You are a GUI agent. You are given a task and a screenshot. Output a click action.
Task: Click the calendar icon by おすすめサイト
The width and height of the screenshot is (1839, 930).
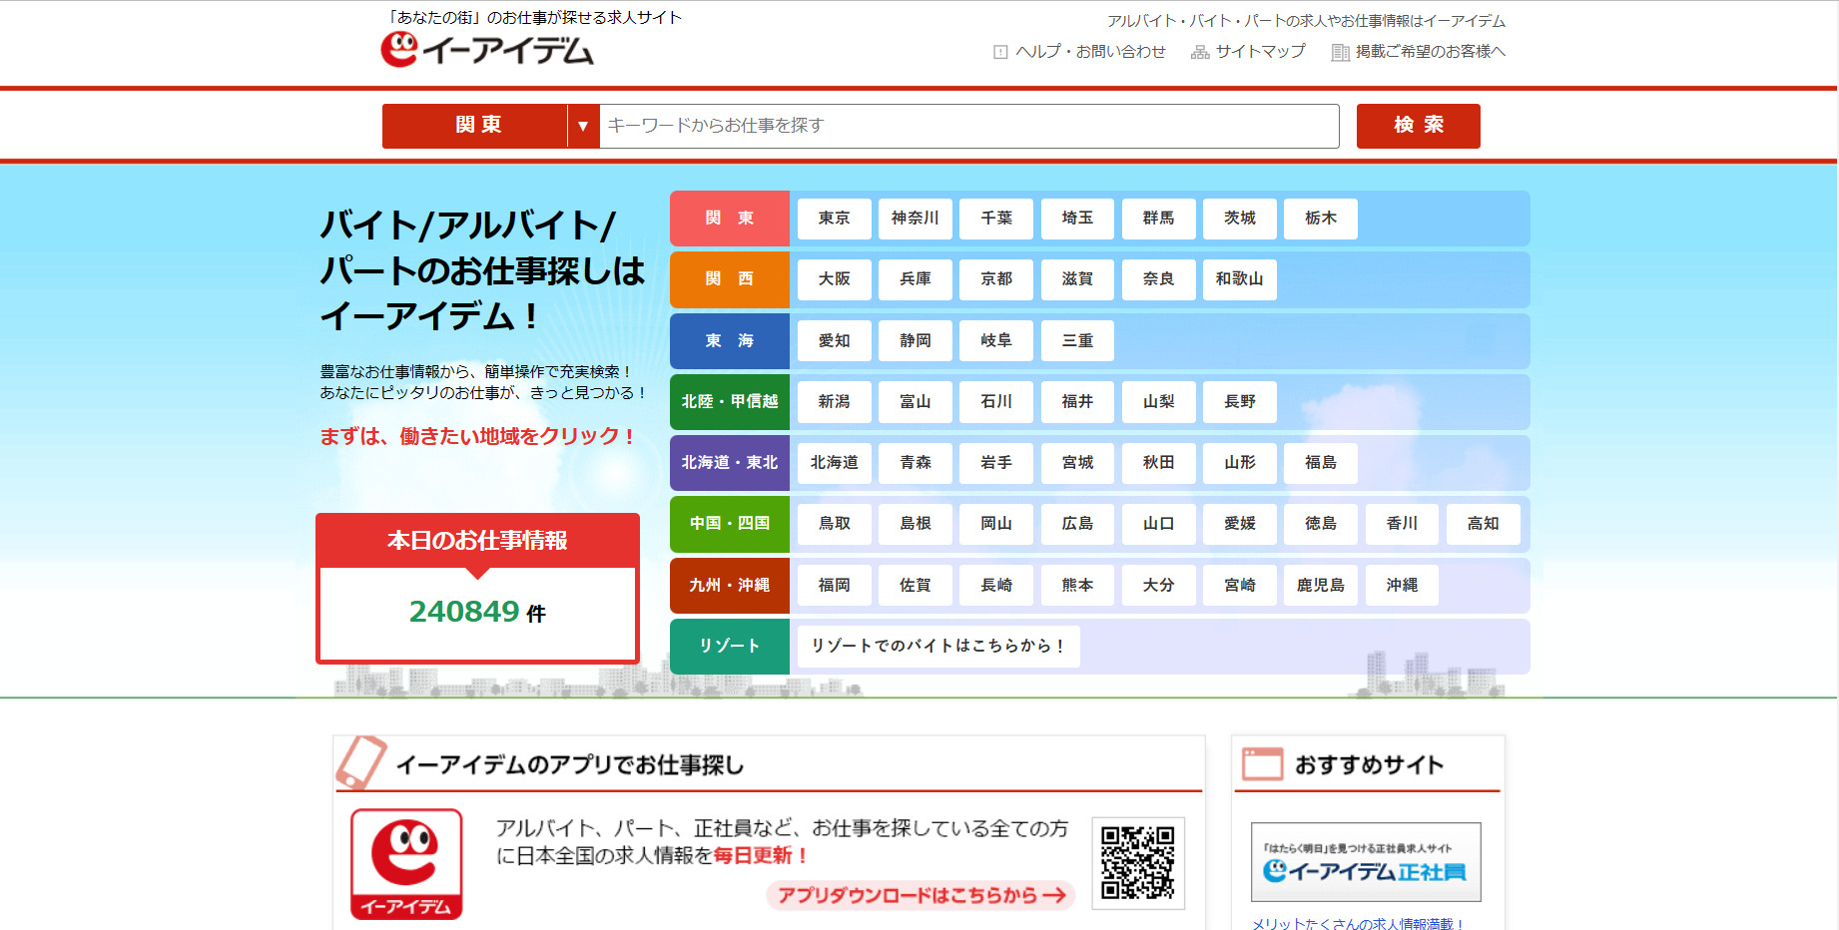point(1262,764)
